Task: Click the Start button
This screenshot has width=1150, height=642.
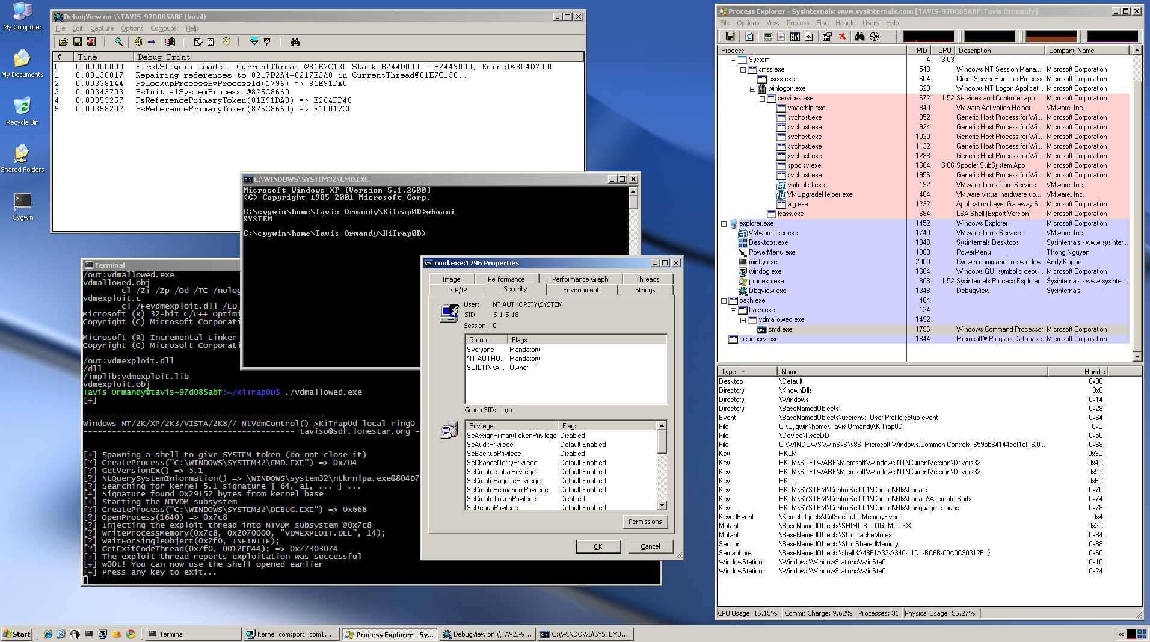Action: click(17, 634)
